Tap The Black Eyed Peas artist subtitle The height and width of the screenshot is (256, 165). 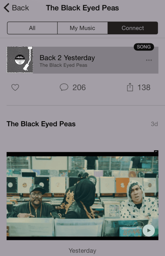[64, 65]
